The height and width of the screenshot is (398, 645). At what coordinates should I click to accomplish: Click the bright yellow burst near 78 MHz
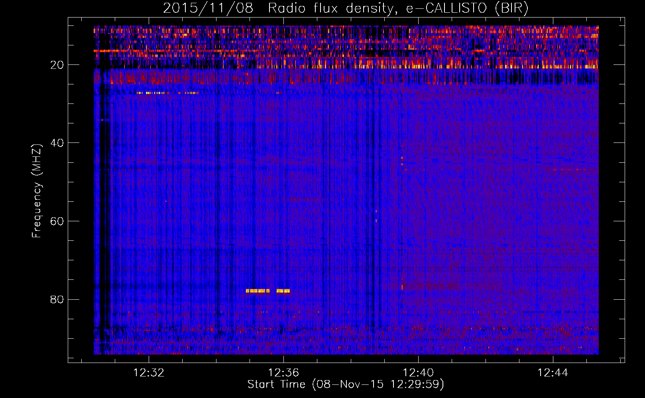(268, 291)
